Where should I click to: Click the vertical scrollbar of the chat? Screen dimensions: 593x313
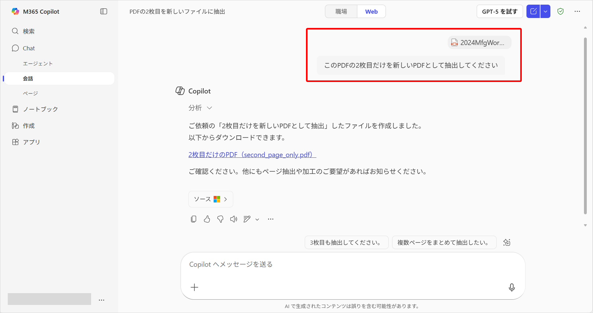[x=585, y=124]
